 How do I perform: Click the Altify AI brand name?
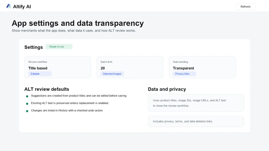pyautogui.click(x=22, y=7)
